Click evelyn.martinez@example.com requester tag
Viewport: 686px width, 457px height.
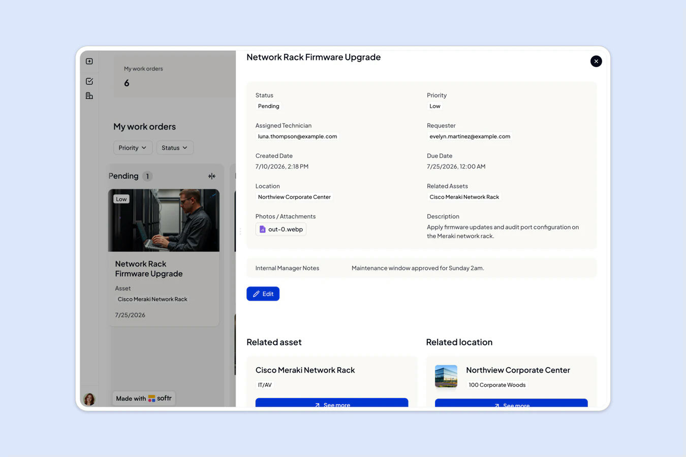pos(470,137)
